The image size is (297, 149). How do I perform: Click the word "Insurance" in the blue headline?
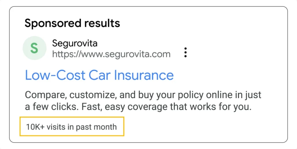(x=144, y=75)
